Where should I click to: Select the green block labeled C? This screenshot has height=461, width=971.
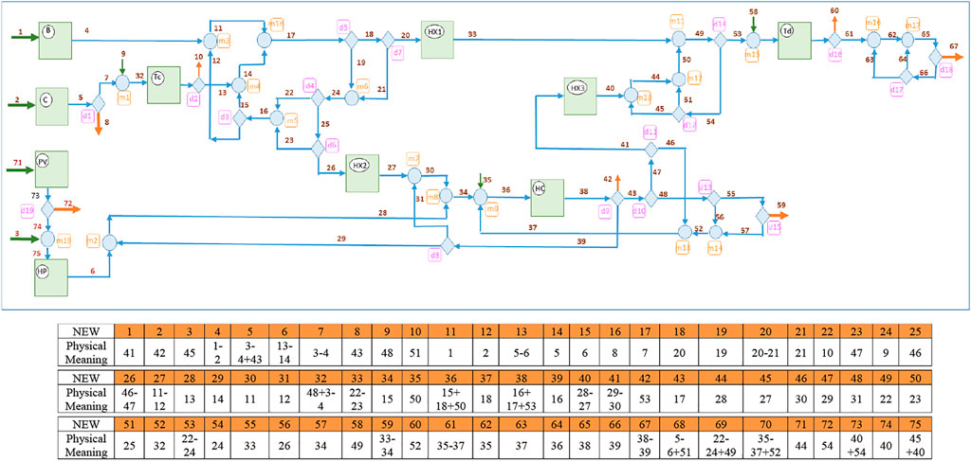(x=52, y=106)
